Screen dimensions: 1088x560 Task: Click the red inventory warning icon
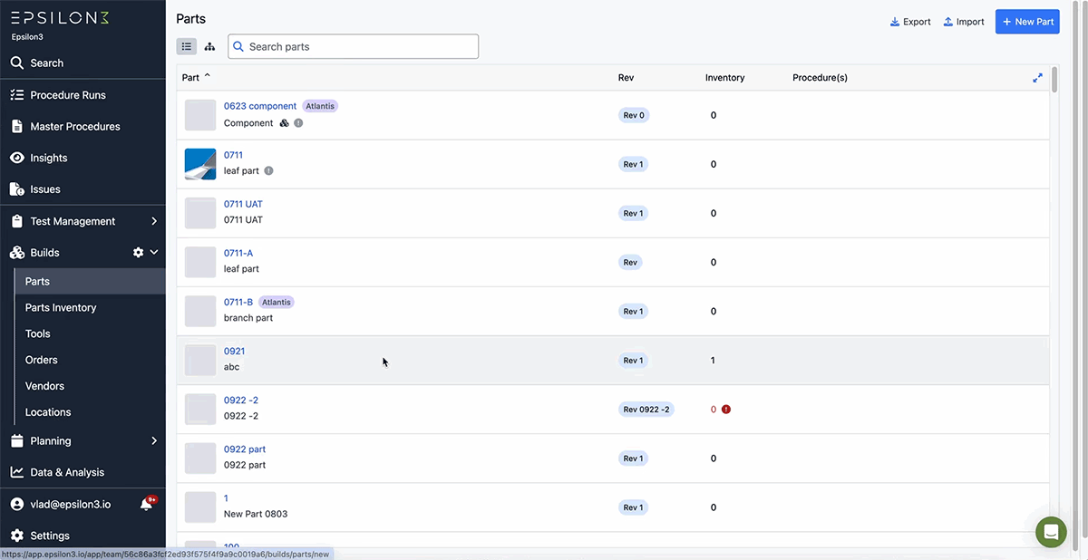pos(726,410)
